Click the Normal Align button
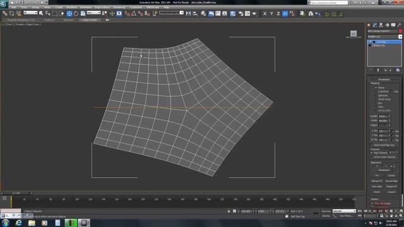The width and height of the screenshot is (404, 227). pyautogui.click(x=391, y=181)
